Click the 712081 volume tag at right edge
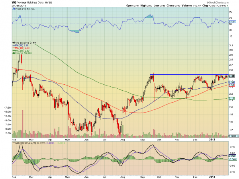The image size is (239, 179). coord(233,136)
